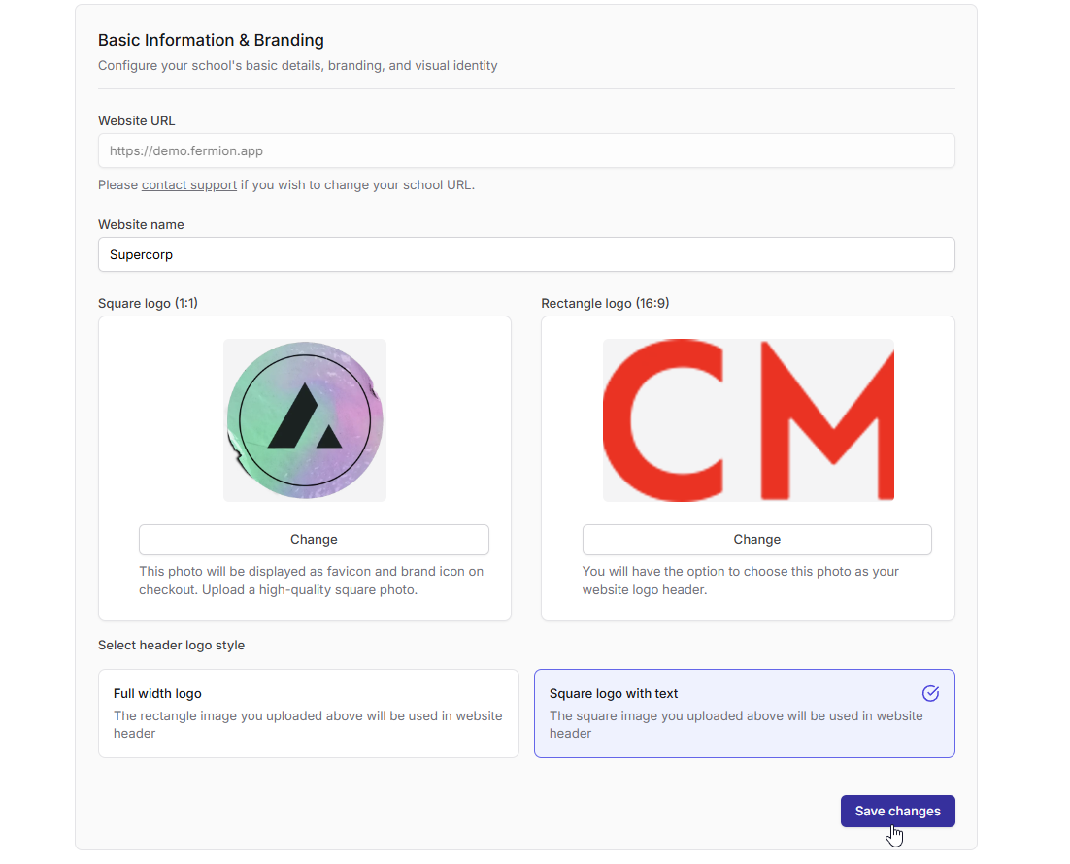This screenshot has height=864, width=1070.
Task: Click the circular square logo image
Action: (305, 420)
